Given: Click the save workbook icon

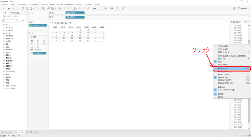Looking at the screenshot, I should tap(23, 8).
